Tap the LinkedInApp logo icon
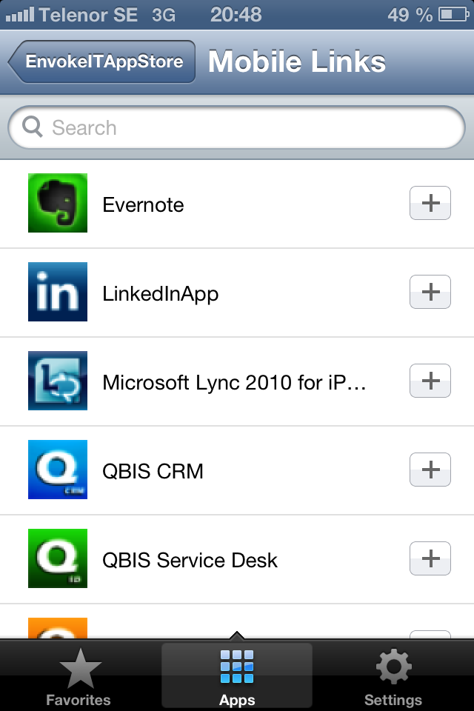Viewport: 474px width, 711px height. [x=58, y=292]
